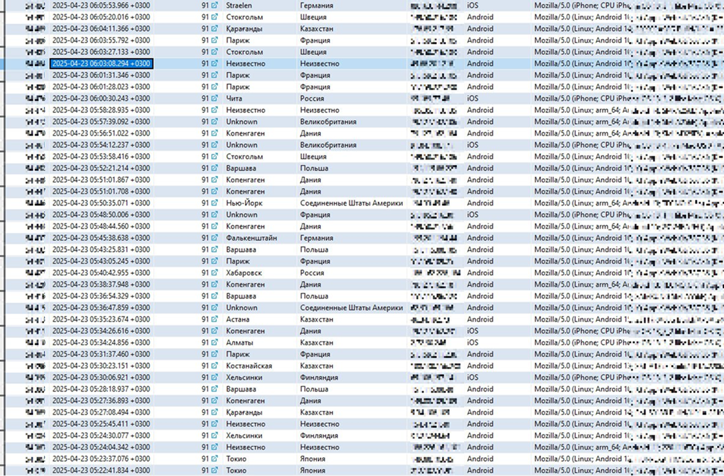Open the link icon in the selected 06:03:08.294 row
Viewport: 724px width, 476px height.
coord(215,63)
